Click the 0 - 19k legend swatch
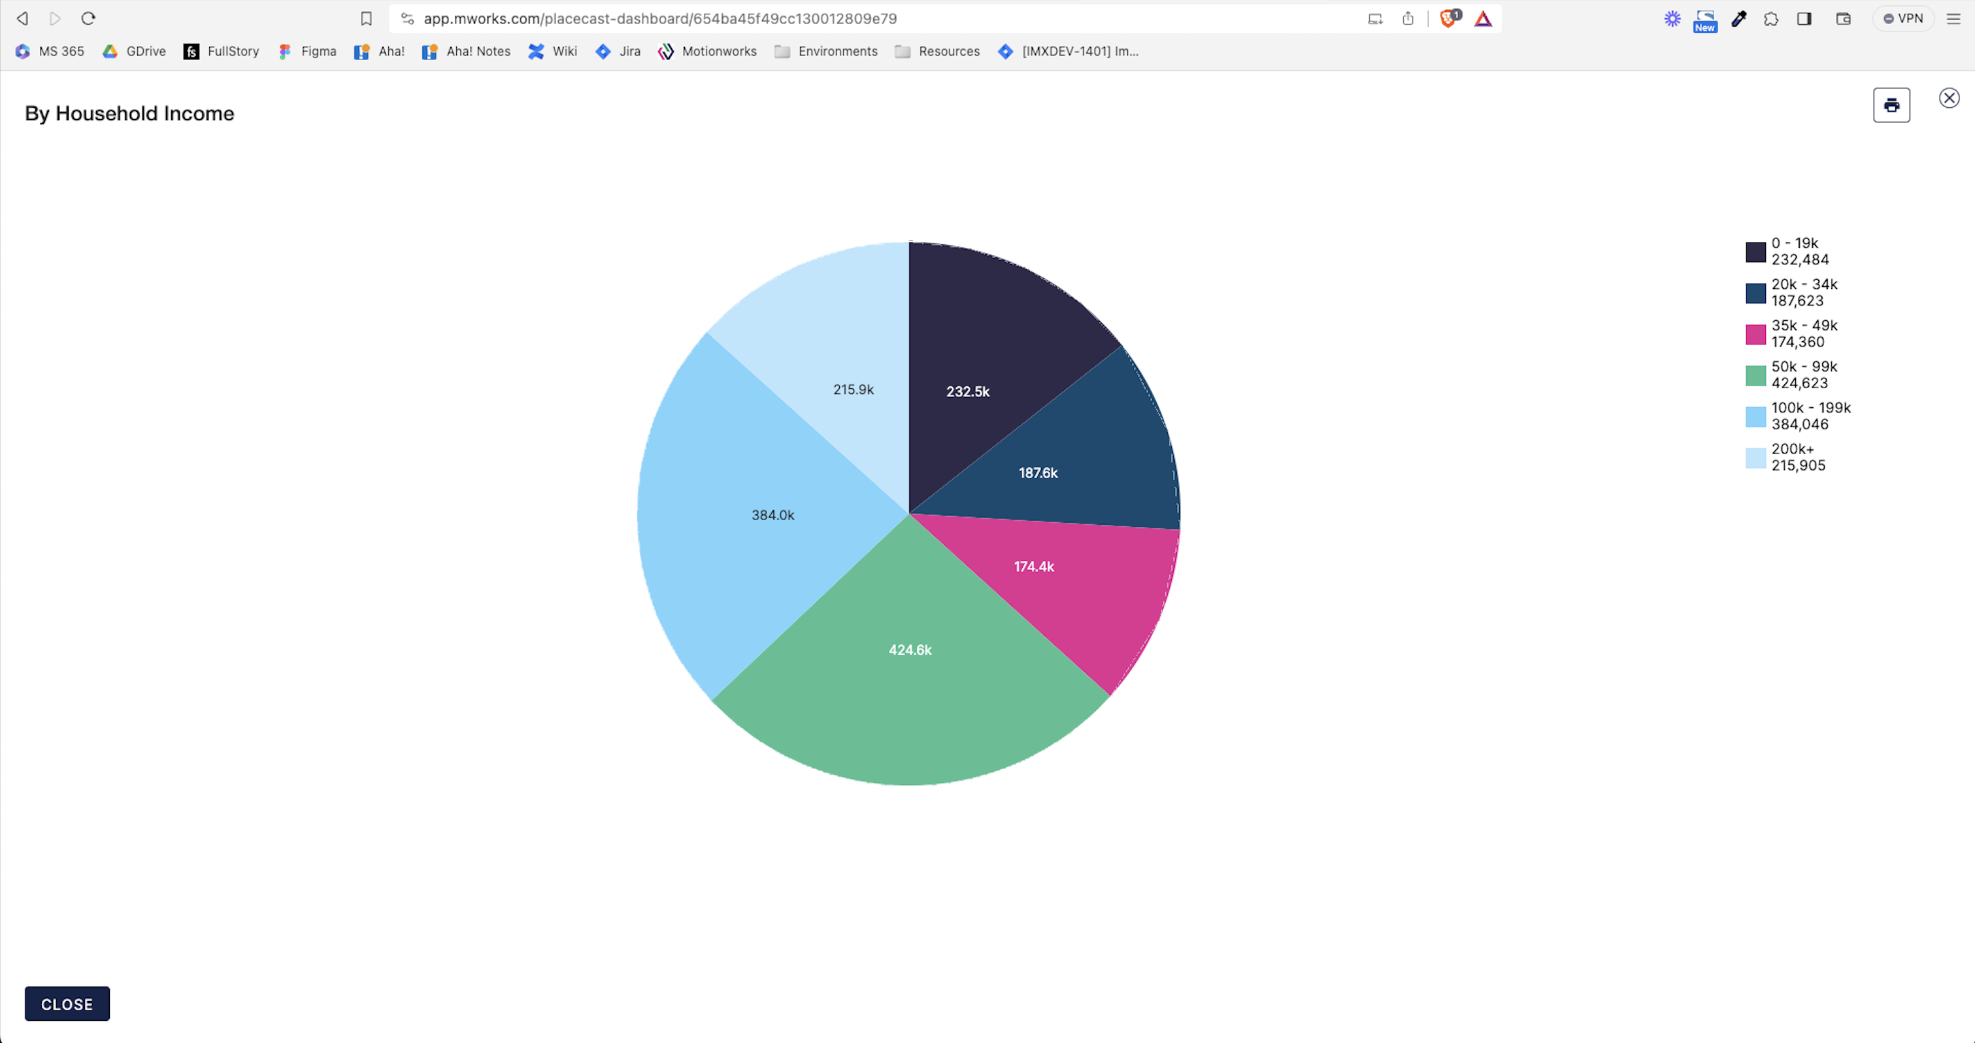The height and width of the screenshot is (1043, 1975). click(1755, 252)
